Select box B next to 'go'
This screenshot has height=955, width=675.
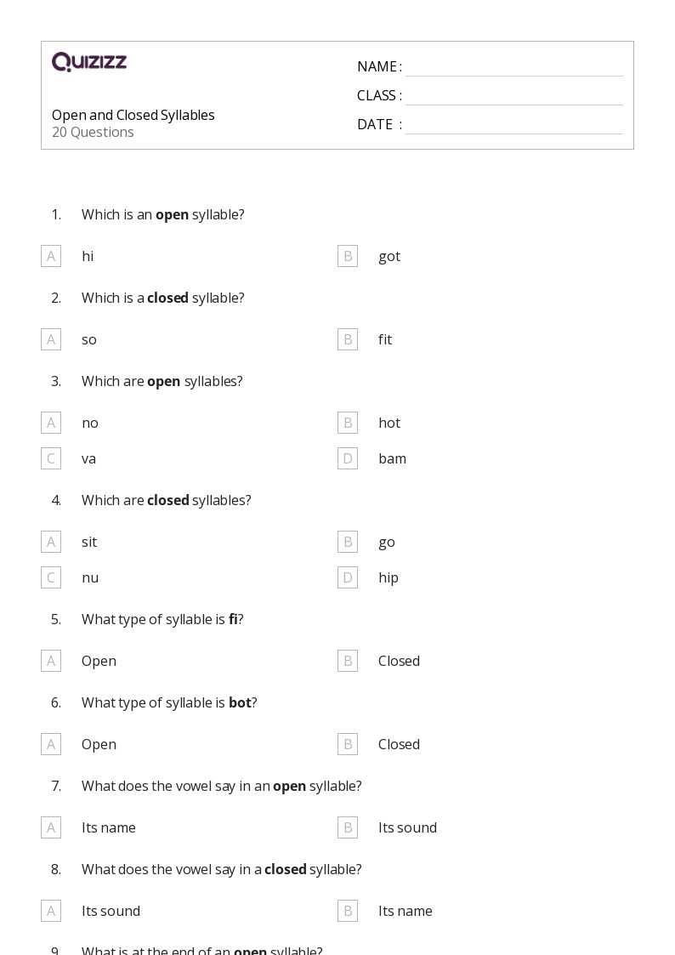pos(348,542)
